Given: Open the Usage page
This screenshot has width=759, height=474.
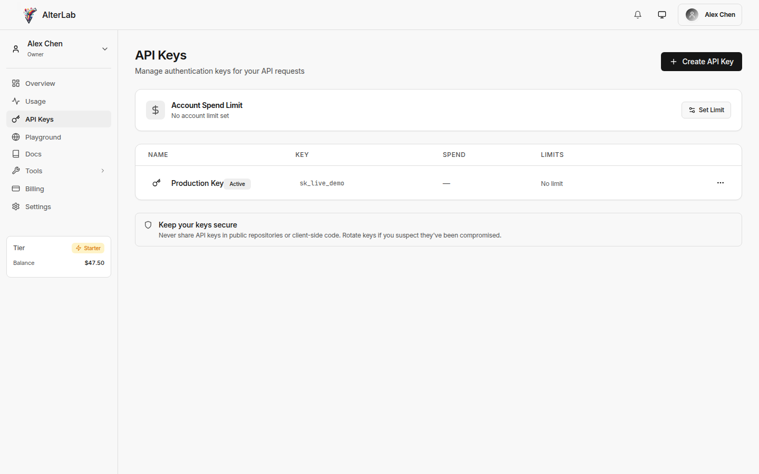Looking at the screenshot, I should (x=59, y=101).
